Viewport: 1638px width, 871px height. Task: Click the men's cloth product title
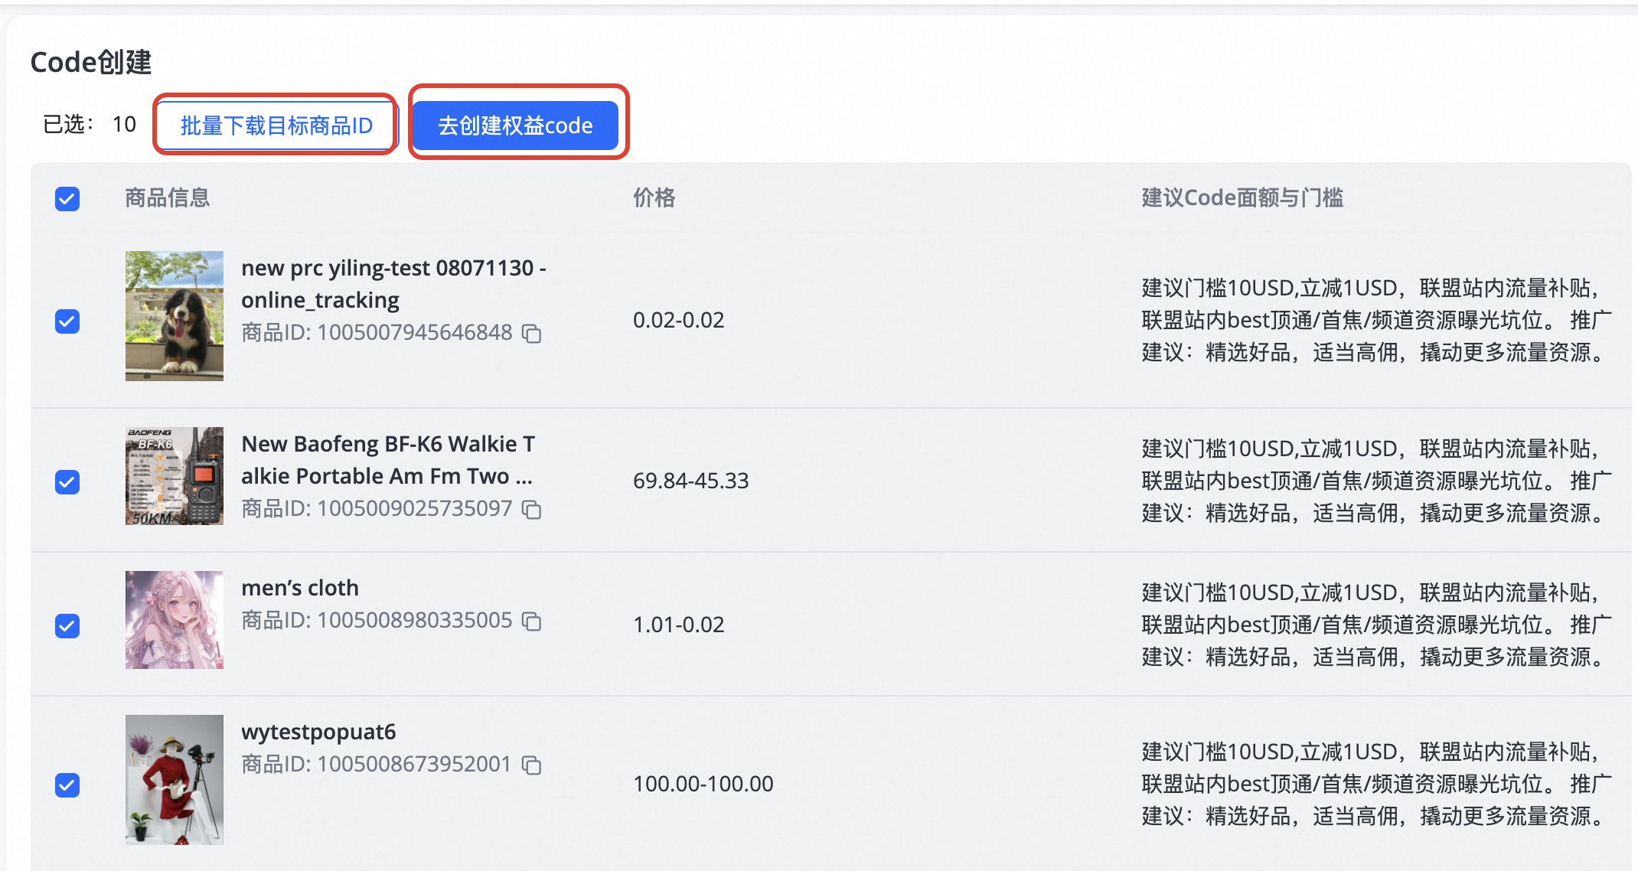pos(300,588)
